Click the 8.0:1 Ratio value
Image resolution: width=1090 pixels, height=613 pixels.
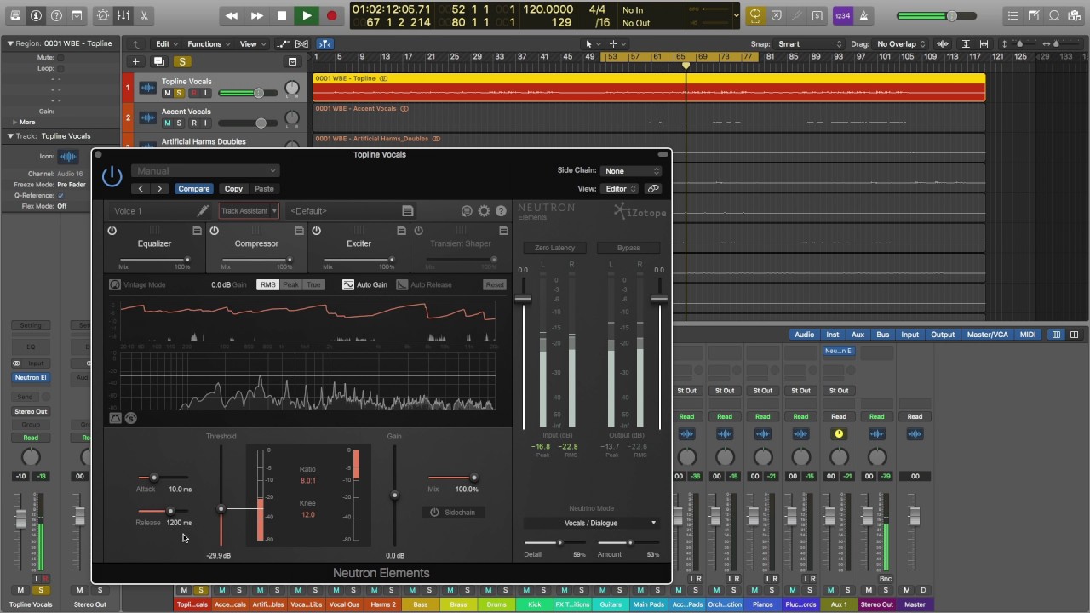307,481
